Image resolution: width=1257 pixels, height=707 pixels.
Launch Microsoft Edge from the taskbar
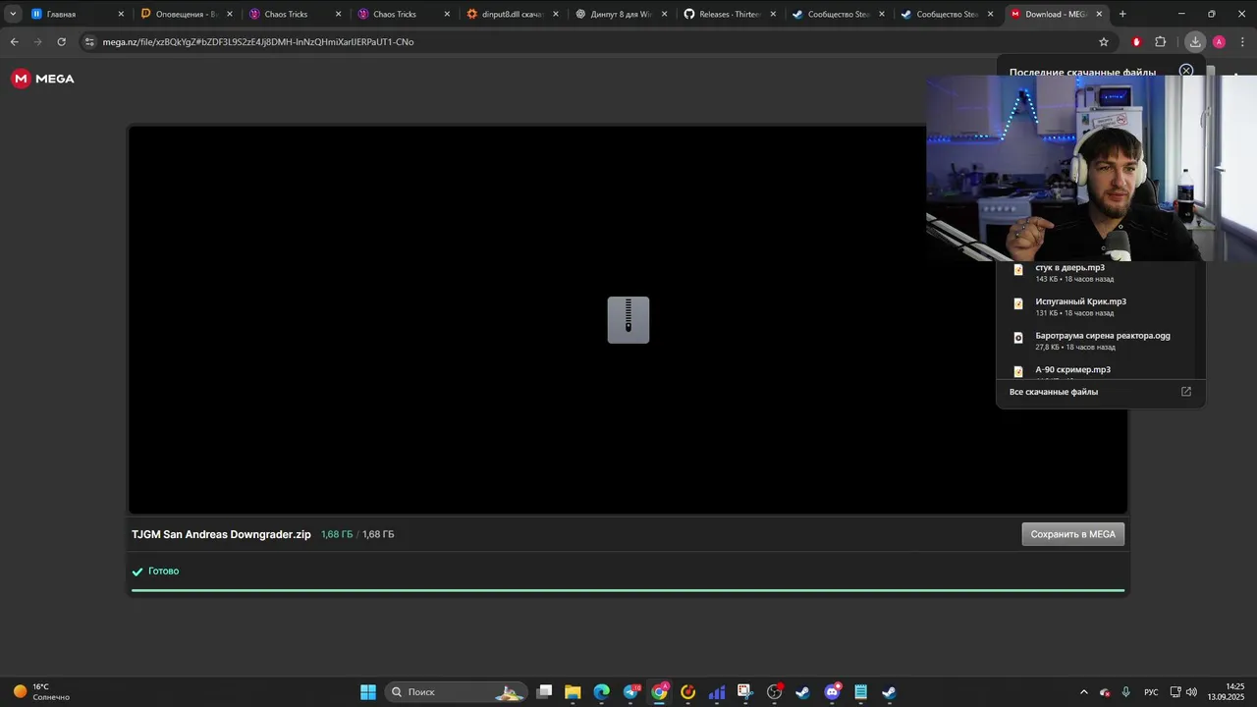(601, 692)
